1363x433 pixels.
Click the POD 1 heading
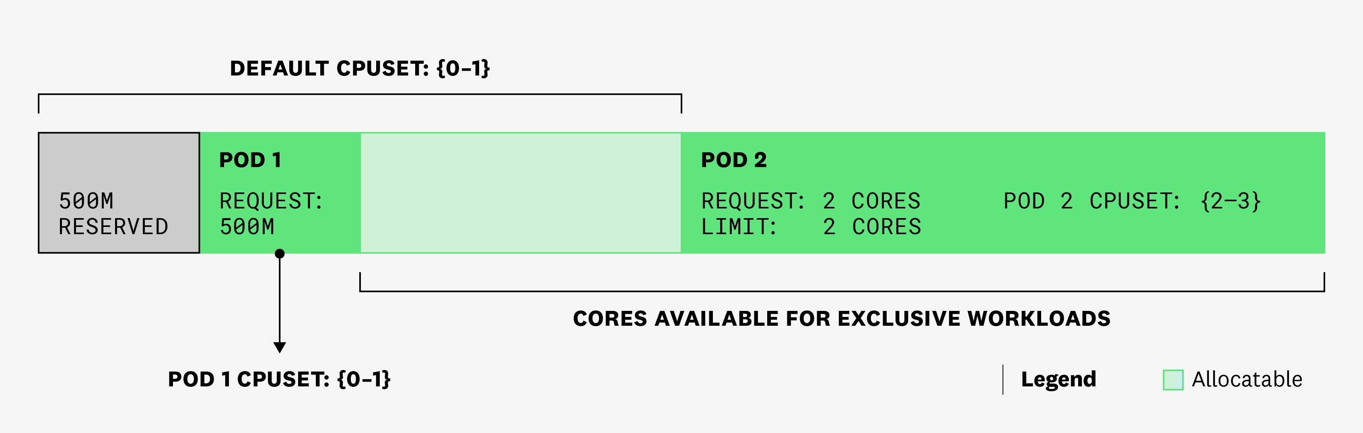[250, 160]
